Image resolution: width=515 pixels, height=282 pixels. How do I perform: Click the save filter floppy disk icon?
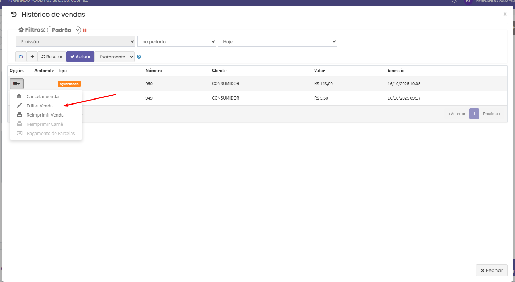click(x=21, y=57)
